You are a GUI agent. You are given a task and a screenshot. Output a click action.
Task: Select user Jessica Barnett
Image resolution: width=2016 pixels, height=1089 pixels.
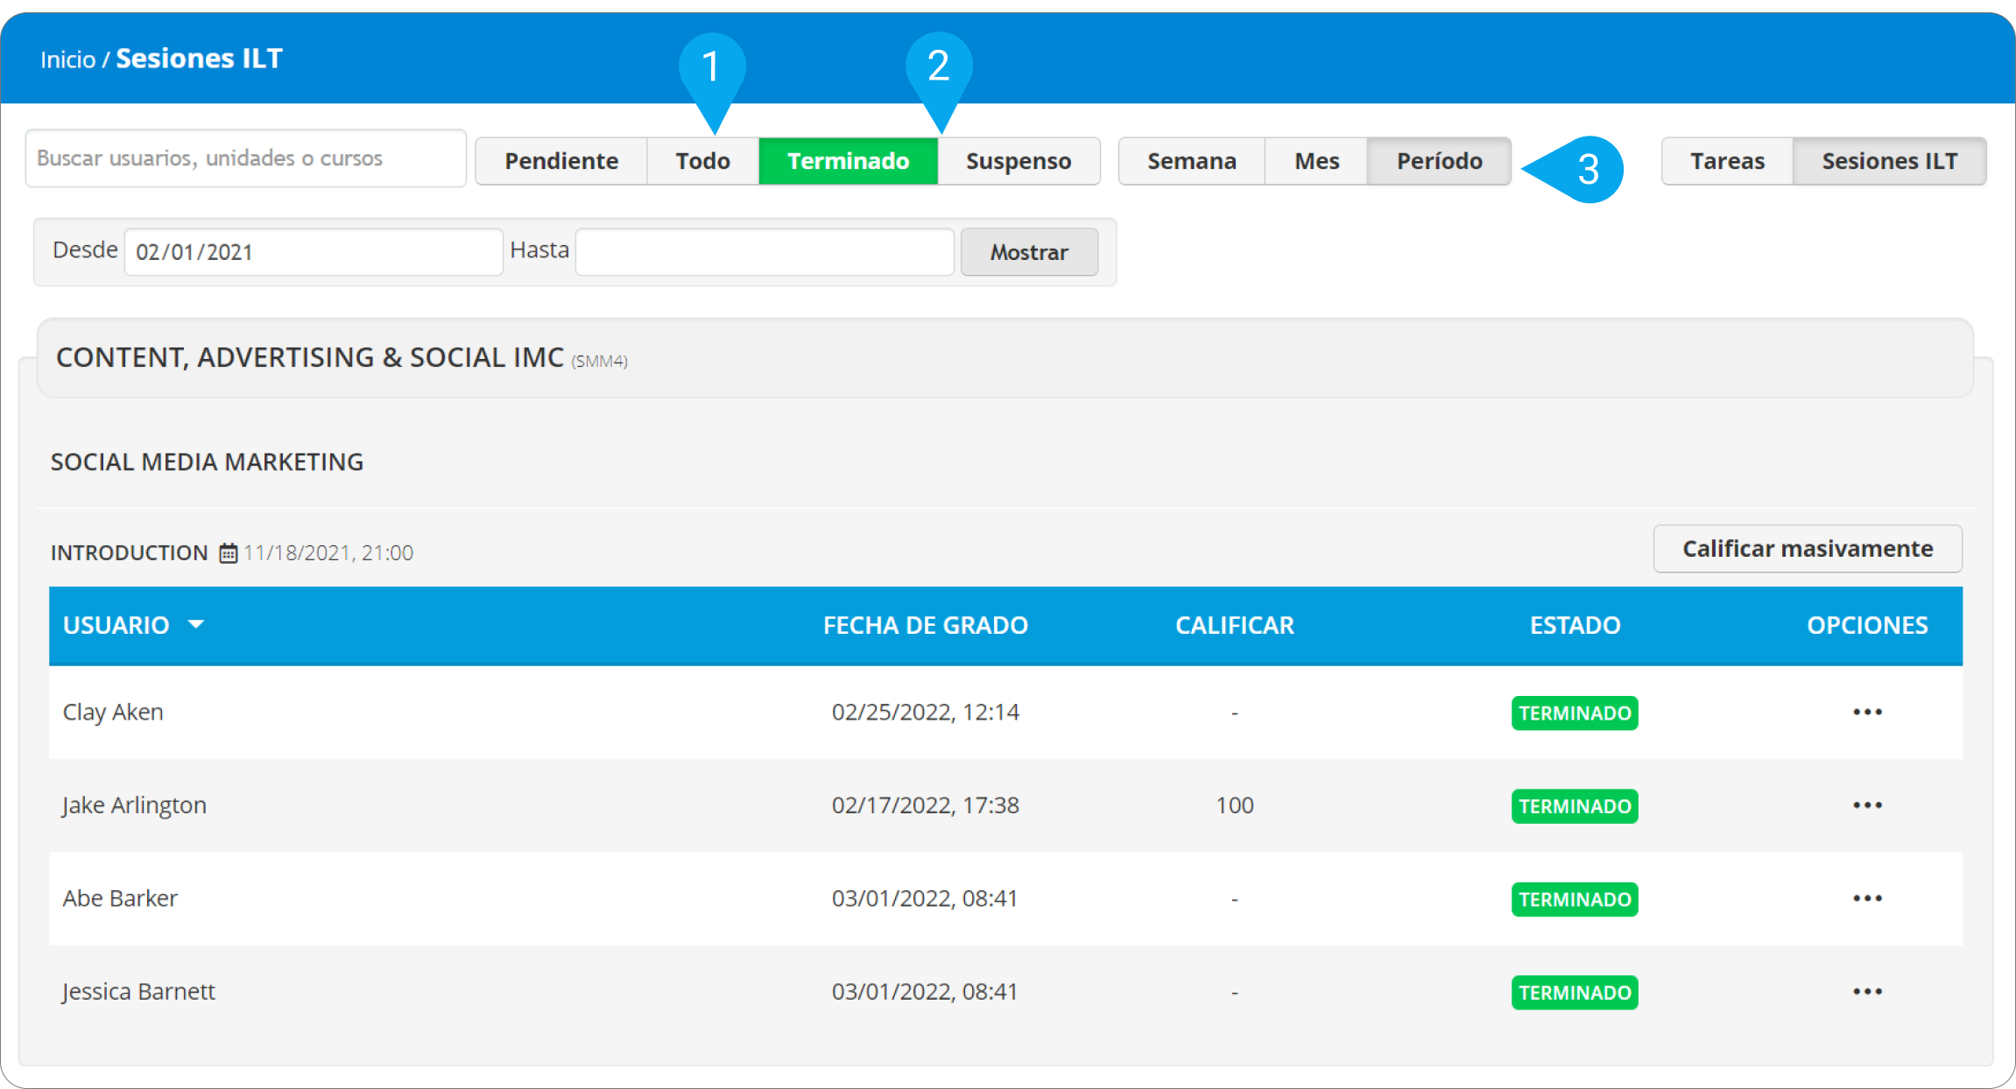click(138, 991)
